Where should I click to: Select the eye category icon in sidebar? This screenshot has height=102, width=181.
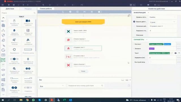click(3, 70)
